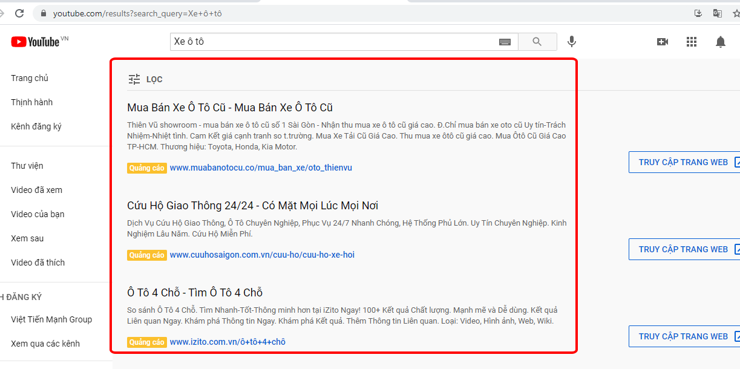Open Video đã thích in the sidebar
The image size is (740, 369).
point(38,263)
